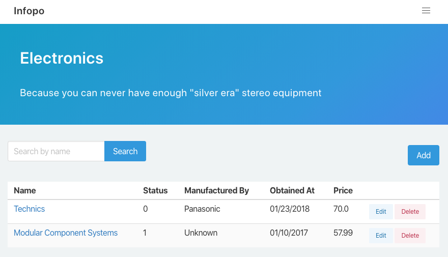The image size is (448, 257).
Task: Delete the Technics row
Action: 410,212
